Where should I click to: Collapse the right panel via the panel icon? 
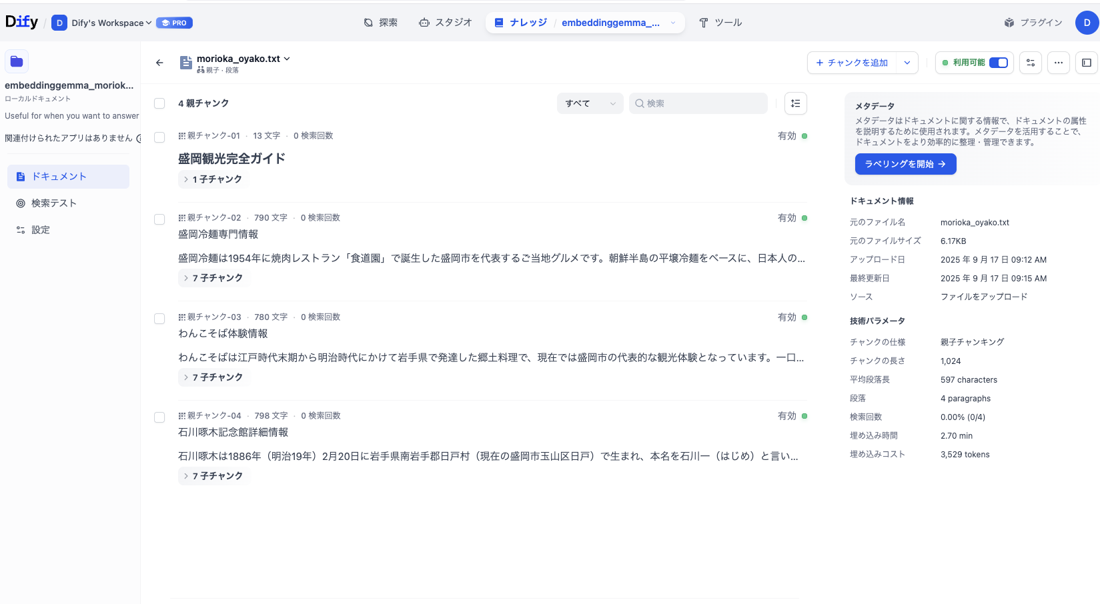[x=1086, y=62]
